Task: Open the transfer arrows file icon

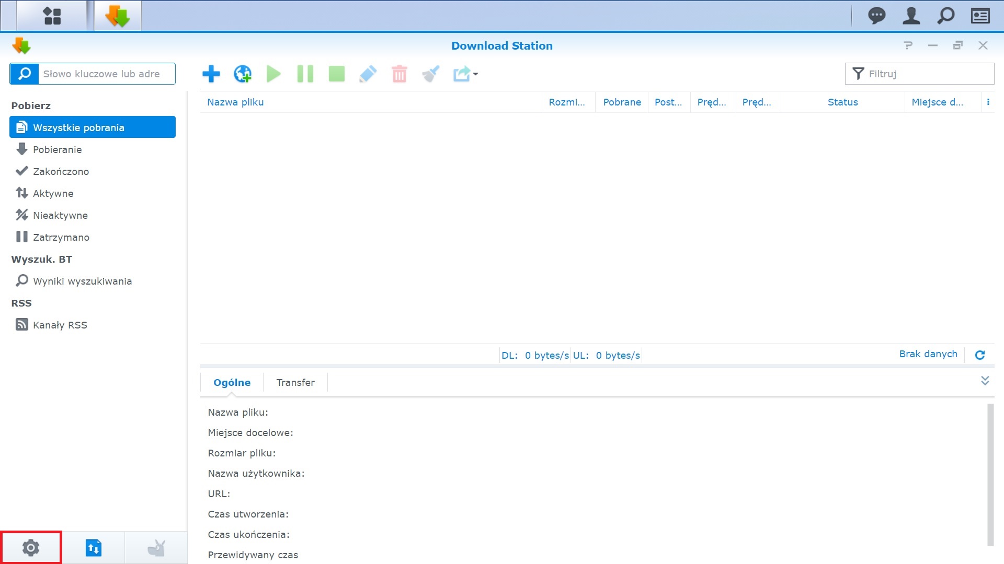Action: pyautogui.click(x=94, y=548)
